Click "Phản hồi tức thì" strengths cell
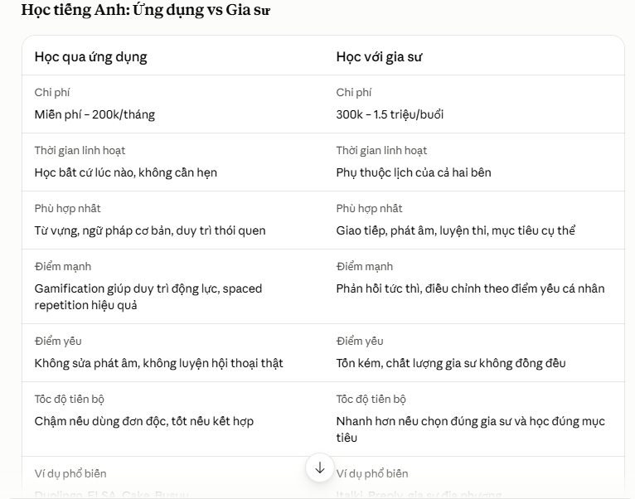635x499 pixels. 470,288
